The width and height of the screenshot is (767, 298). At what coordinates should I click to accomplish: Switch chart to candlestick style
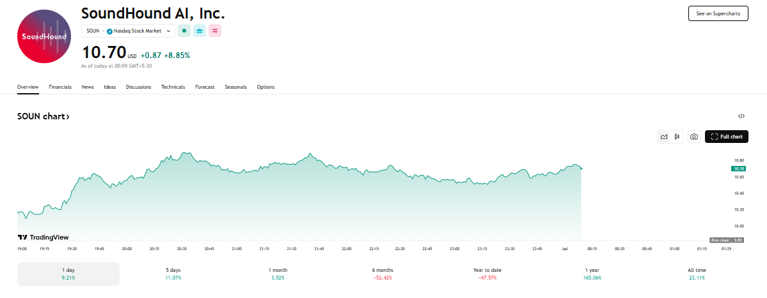(x=677, y=137)
